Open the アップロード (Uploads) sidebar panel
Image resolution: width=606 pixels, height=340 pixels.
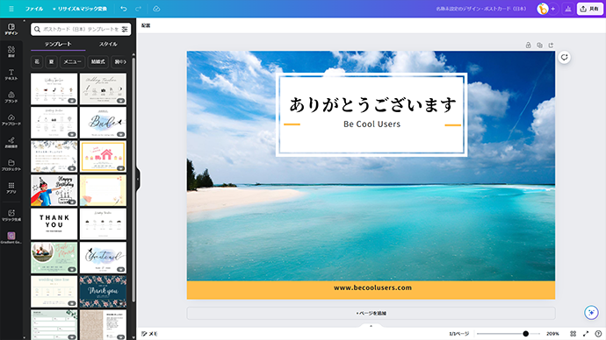coord(11,119)
